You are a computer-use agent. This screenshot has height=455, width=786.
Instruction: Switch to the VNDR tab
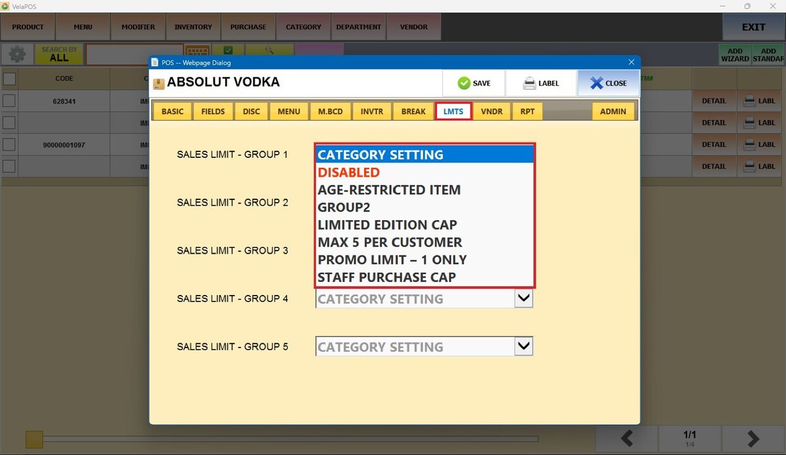(492, 111)
